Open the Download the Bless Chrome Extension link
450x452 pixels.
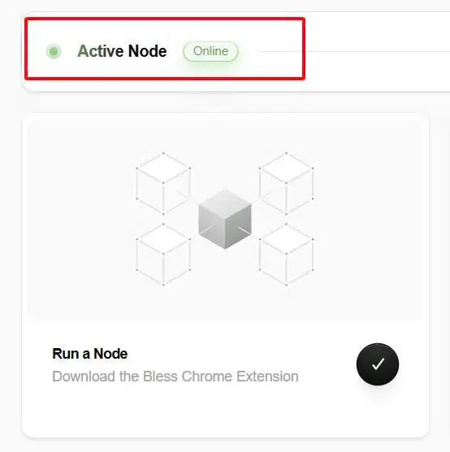(x=175, y=377)
